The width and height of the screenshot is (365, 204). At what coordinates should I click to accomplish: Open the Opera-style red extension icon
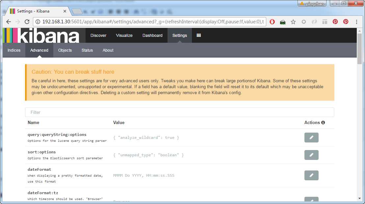point(272,22)
